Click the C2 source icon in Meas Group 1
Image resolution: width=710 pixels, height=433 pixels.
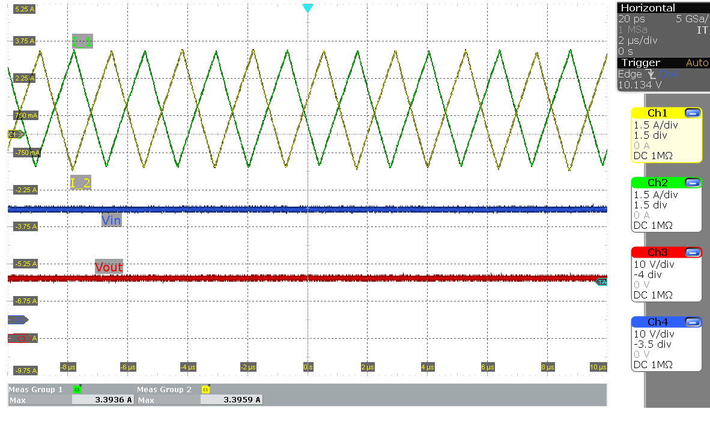click(x=76, y=389)
